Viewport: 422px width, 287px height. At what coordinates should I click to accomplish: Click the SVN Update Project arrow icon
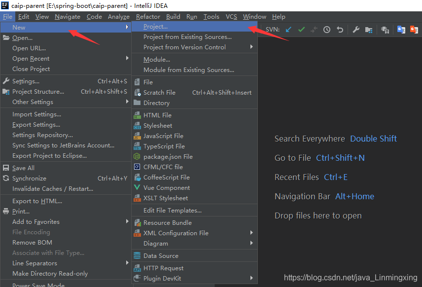pos(288,30)
